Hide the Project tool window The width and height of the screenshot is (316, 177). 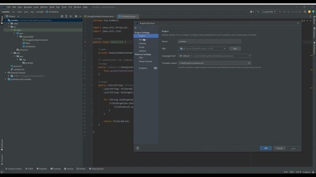pyautogui.click(x=80, y=16)
